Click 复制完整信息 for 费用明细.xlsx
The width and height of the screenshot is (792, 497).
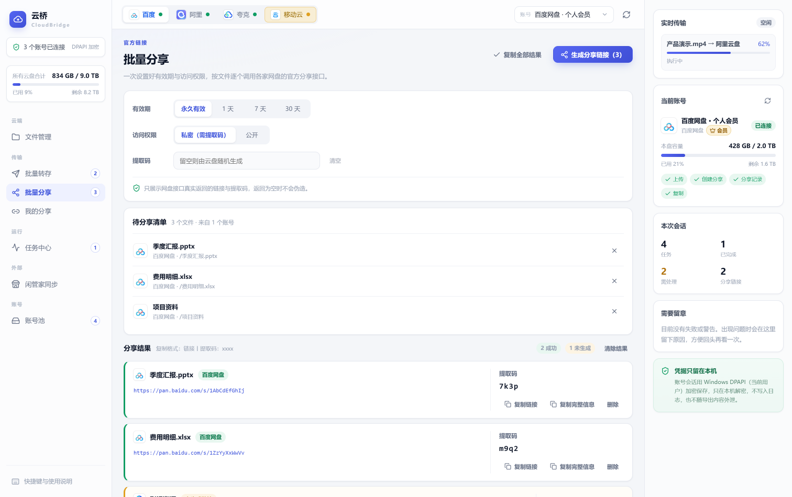point(573,467)
